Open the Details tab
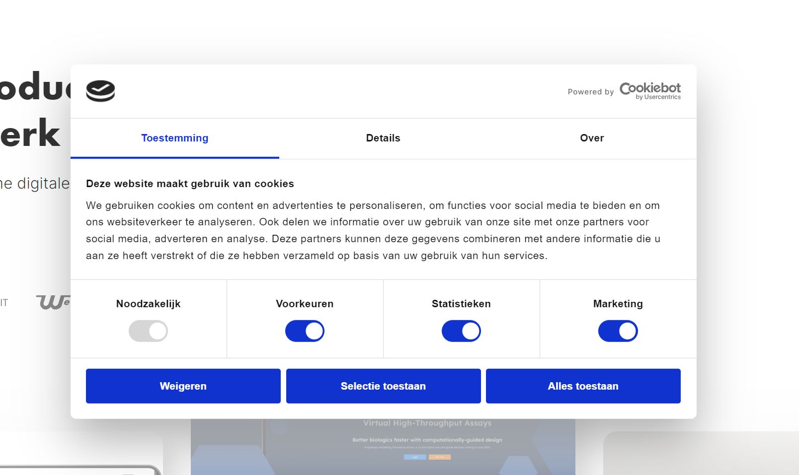Viewport: 799px width, 475px height. (383, 138)
